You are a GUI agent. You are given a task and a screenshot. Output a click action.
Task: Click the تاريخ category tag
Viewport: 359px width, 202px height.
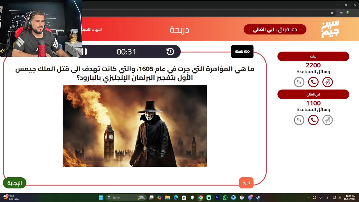[246, 183]
